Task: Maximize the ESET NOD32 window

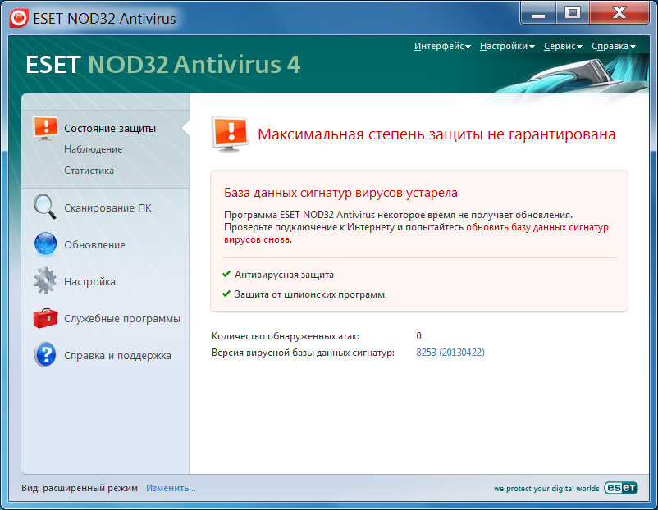Action: pos(573,13)
